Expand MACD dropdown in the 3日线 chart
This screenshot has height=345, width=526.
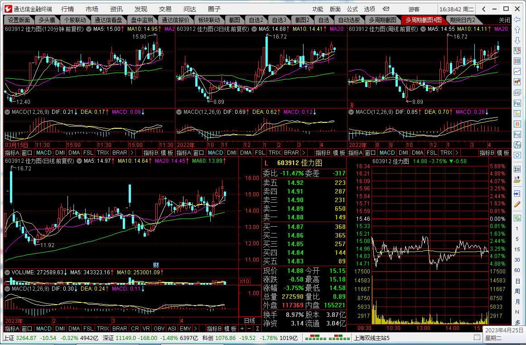click(179, 112)
